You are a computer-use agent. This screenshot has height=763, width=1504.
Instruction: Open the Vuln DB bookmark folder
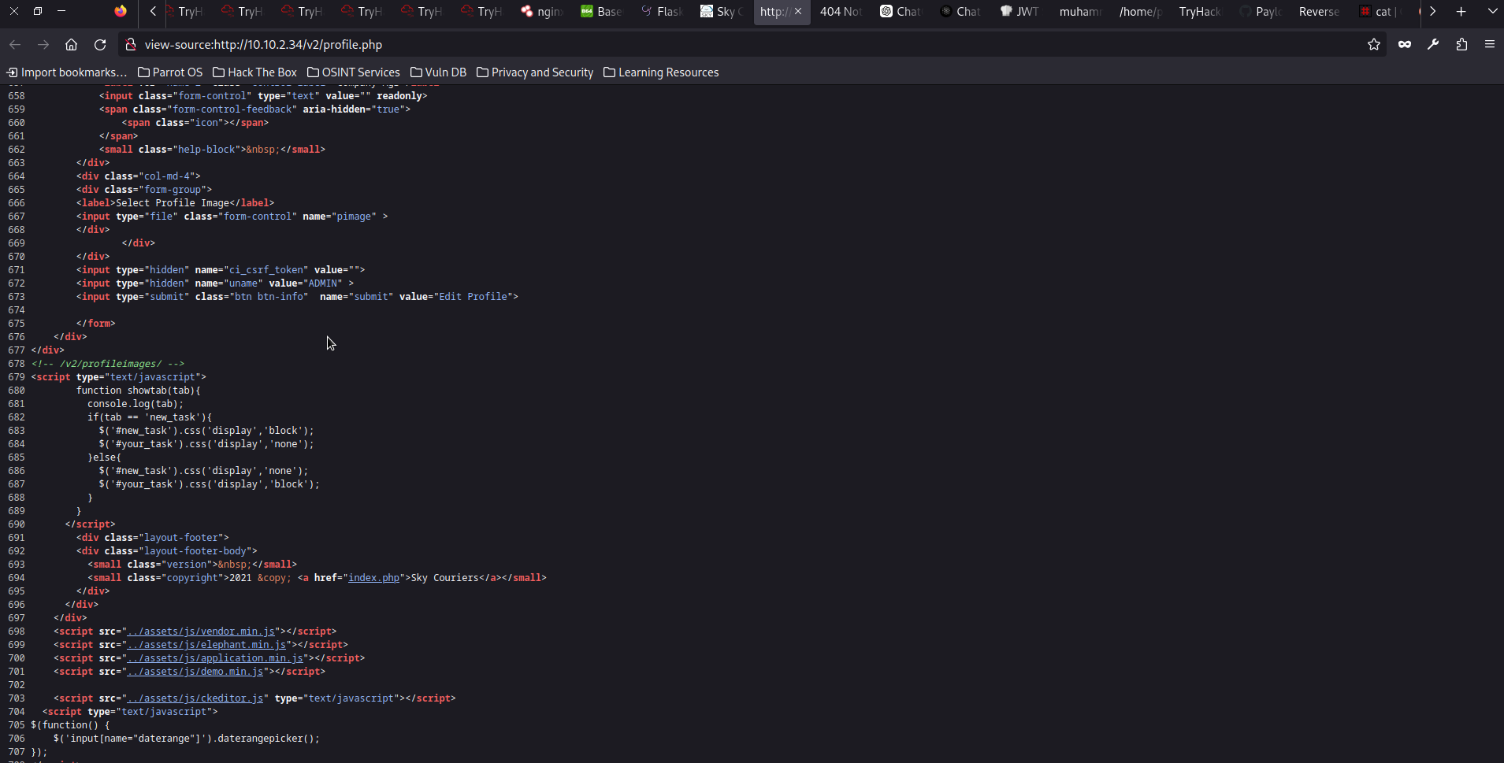pos(439,72)
